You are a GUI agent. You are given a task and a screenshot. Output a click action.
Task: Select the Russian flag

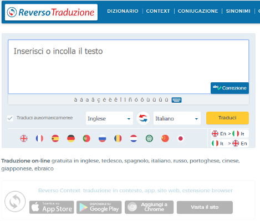102,138
